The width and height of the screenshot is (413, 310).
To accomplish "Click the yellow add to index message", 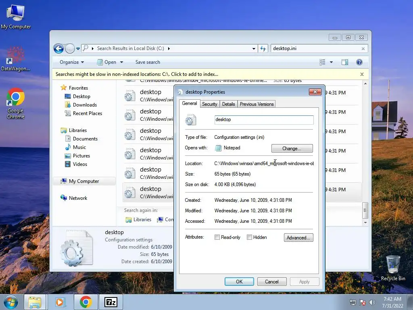I will (137, 74).
